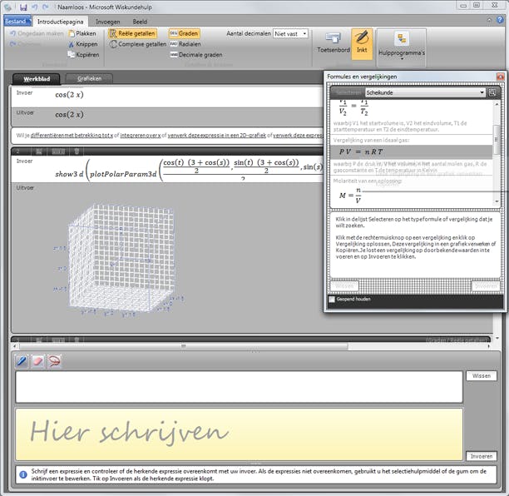Viewport: 509px width, 496px height.
Task: Click the integreren over x link
Action: click(x=141, y=136)
